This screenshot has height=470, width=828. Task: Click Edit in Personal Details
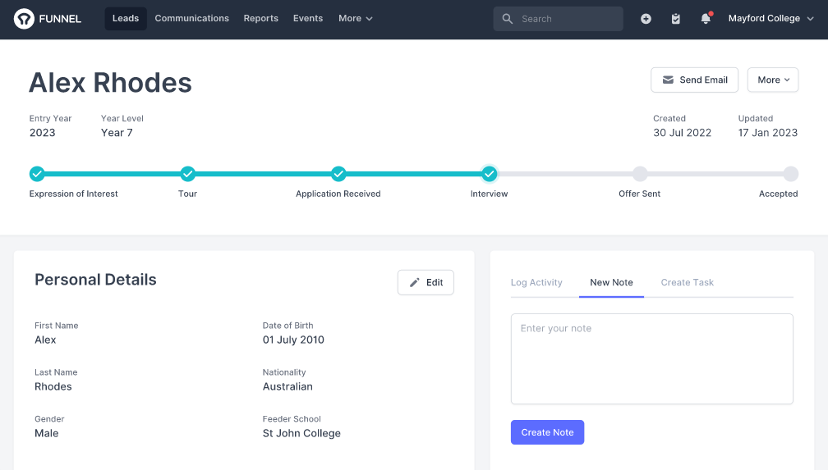pyautogui.click(x=425, y=283)
